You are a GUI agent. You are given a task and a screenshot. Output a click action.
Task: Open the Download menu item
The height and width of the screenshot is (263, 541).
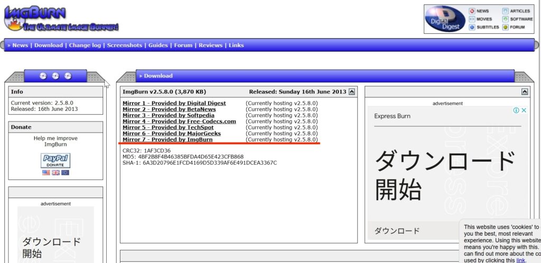(x=49, y=45)
